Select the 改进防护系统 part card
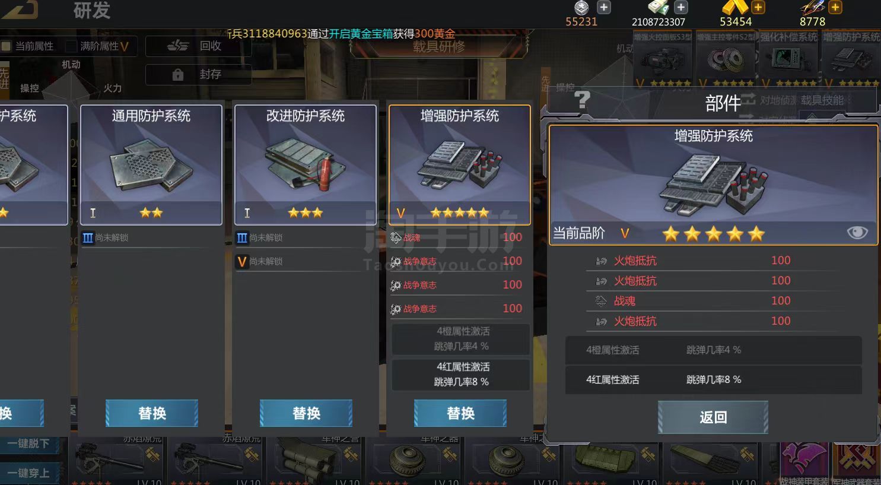This screenshot has width=881, height=485. pyautogui.click(x=306, y=165)
